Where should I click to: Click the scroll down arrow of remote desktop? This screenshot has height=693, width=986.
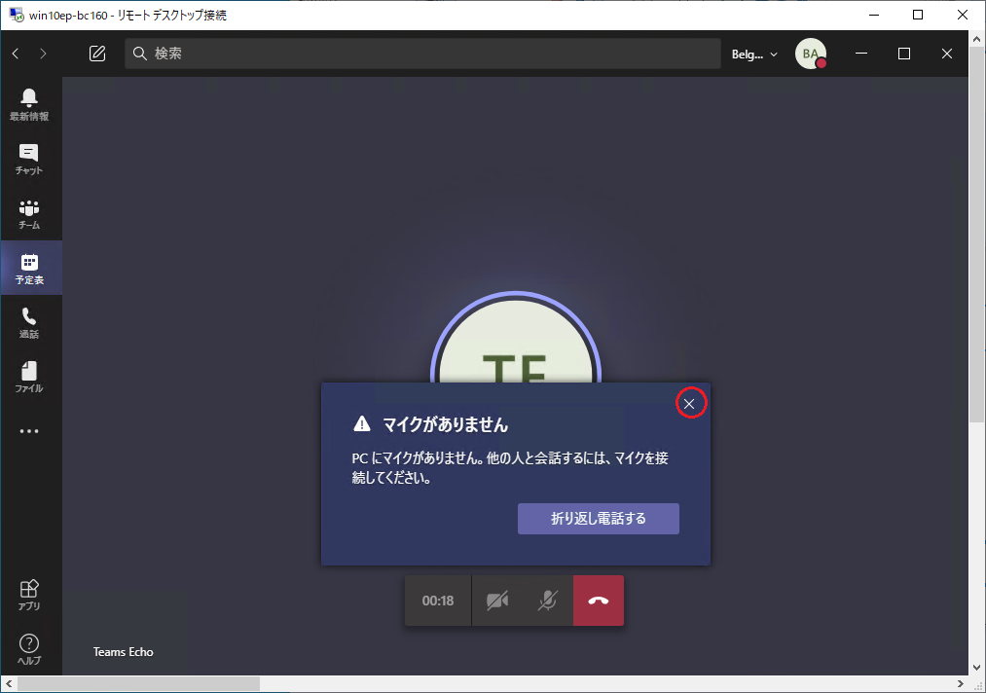pyautogui.click(x=976, y=668)
